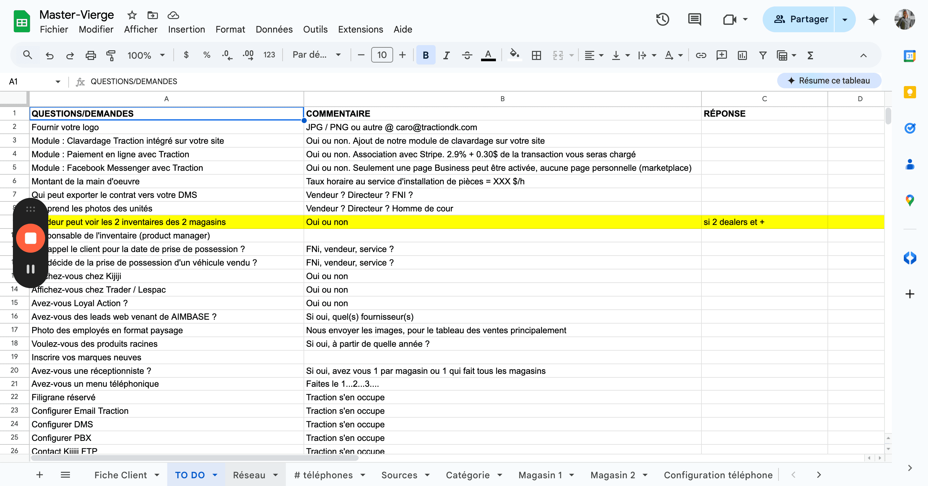This screenshot has height=486, width=928.
Task: Click the font size input field
Action: pos(382,55)
